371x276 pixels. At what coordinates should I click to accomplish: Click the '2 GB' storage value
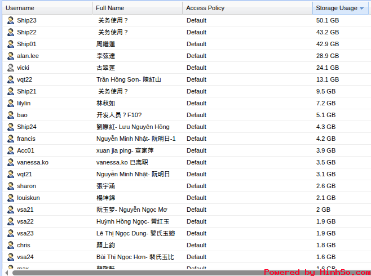pos(323,210)
